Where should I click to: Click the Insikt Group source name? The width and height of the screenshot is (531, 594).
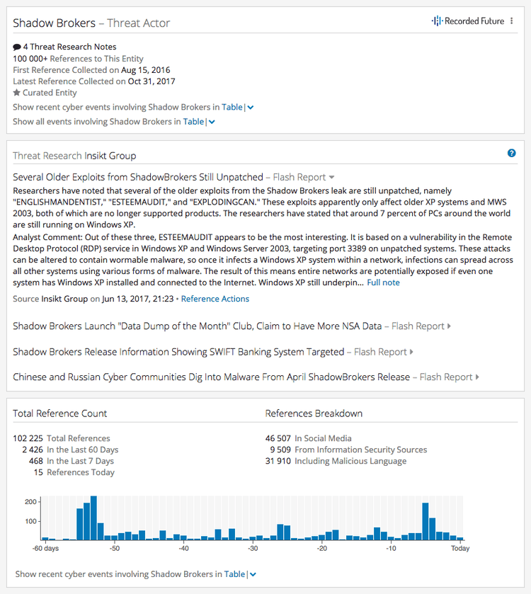coord(64,299)
